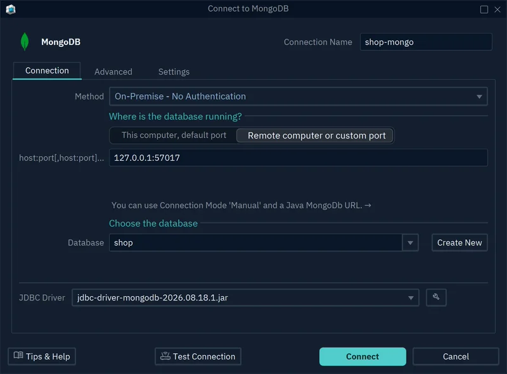The height and width of the screenshot is (374, 507).
Task: Open Tips & Help
Action: click(x=42, y=356)
